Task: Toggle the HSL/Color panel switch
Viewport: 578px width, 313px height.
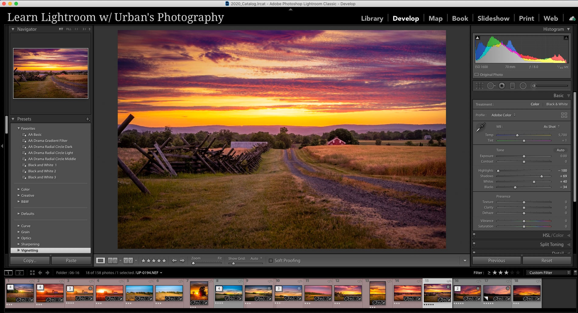Action: 474,235
